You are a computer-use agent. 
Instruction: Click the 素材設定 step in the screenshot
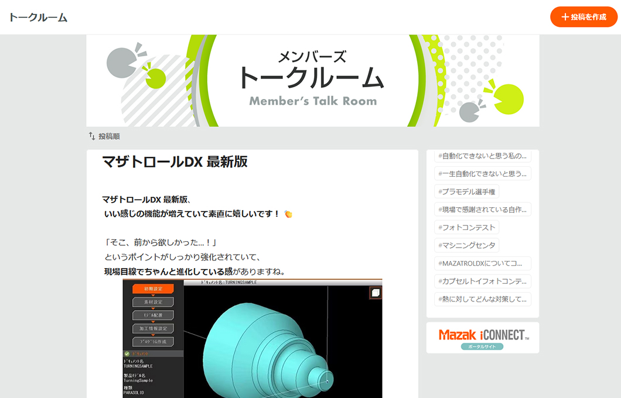pyautogui.click(x=153, y=302)
